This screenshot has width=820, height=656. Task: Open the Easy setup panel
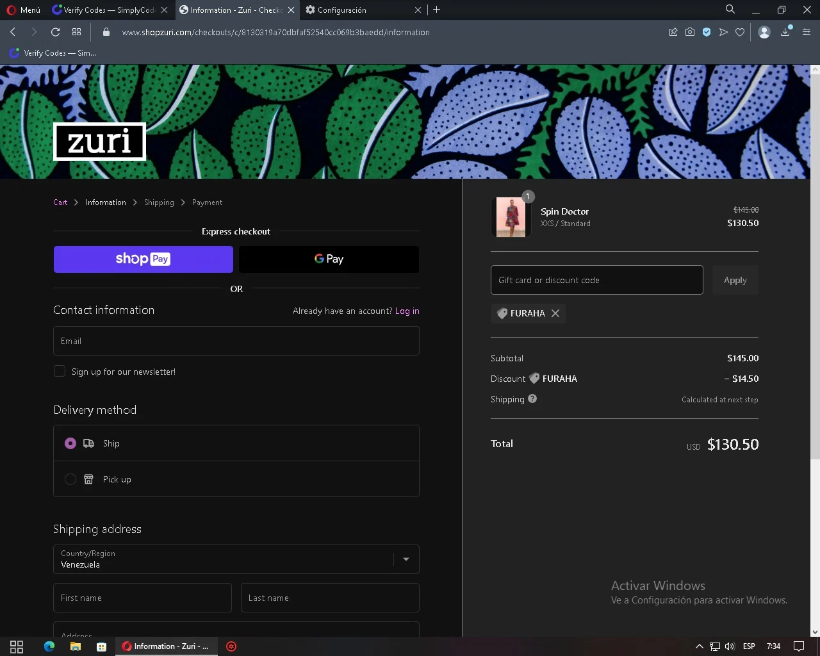point(807,32)
